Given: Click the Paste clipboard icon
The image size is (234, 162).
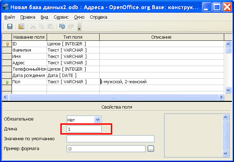Looking at the screenshot, I should (x=51, y=26).
